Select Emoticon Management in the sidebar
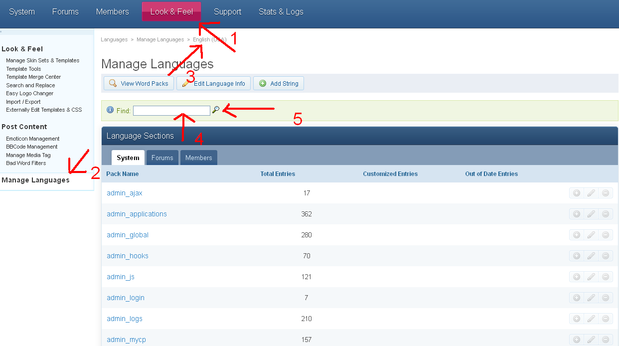The image size is (619, 346). [33, 139]
